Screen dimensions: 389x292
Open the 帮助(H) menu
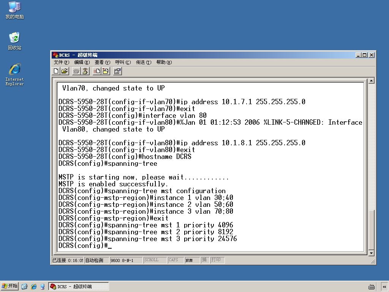(164, 62)
